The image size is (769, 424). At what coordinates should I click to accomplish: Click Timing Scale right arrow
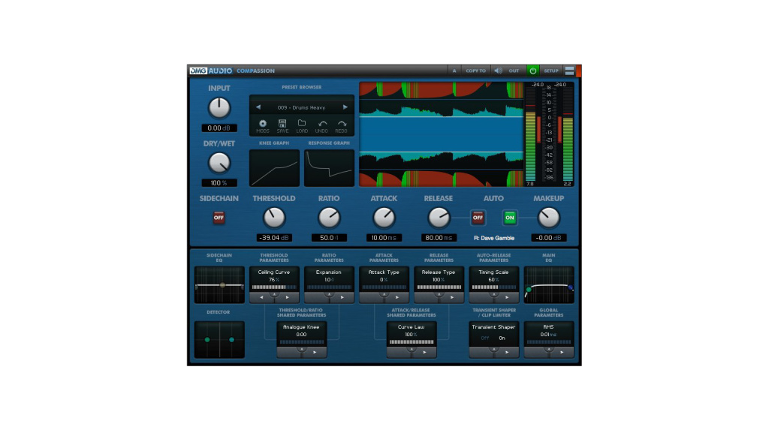pyautogui.click(x=507, y=297)
